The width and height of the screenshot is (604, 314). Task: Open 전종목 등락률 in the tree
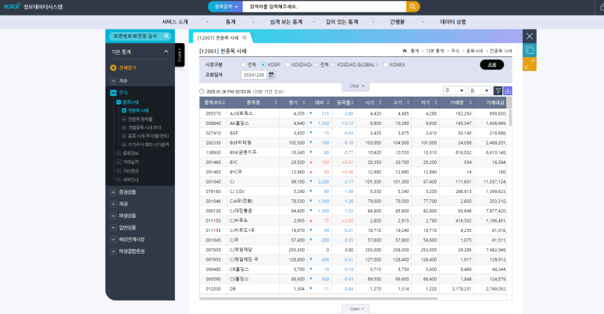point(140,119)
